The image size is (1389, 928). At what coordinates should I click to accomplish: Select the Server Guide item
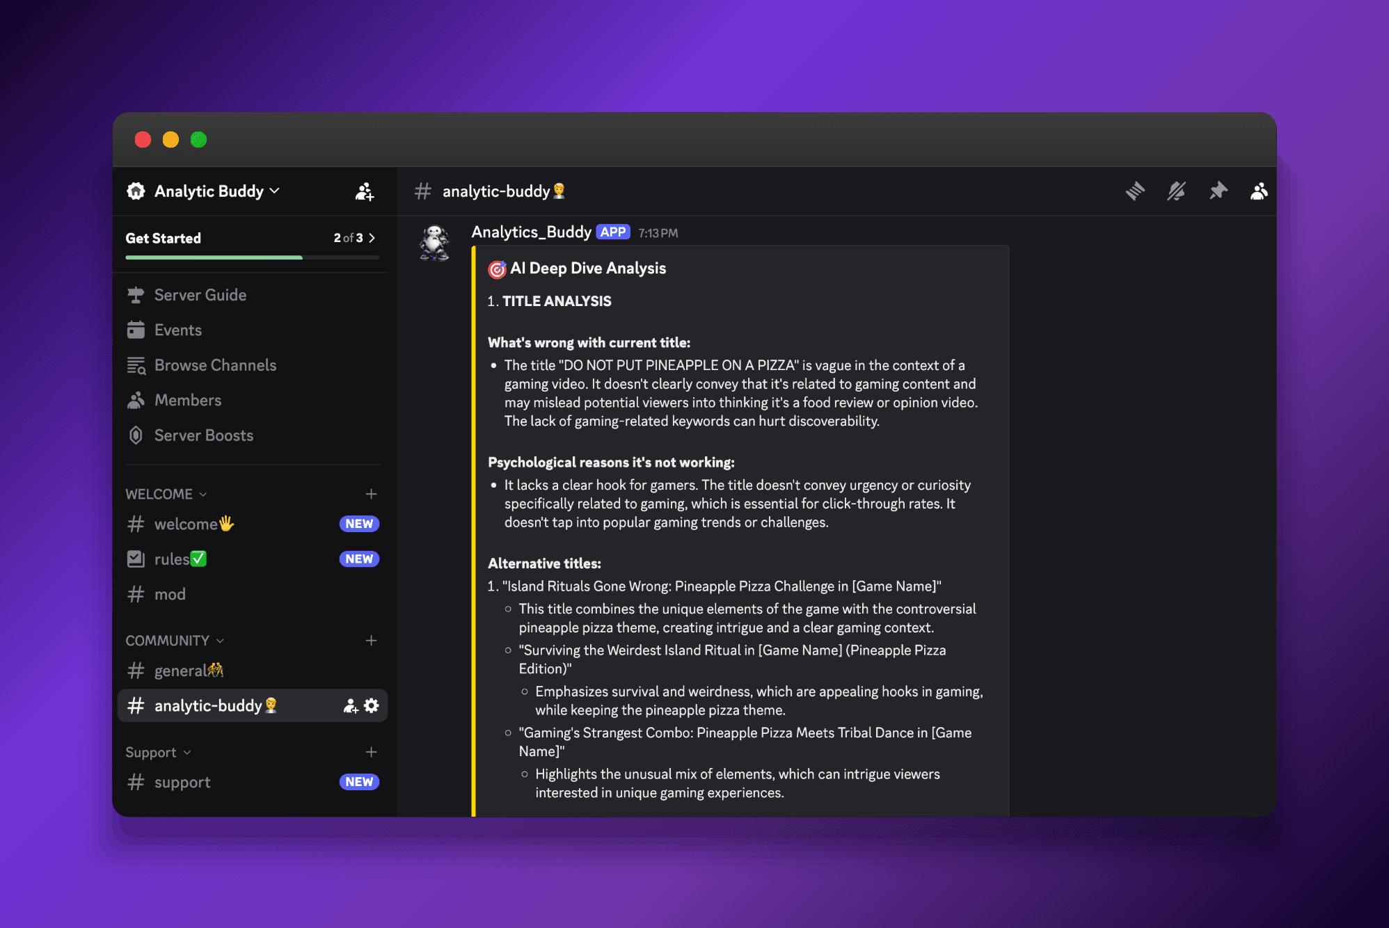tap(200, 294)
